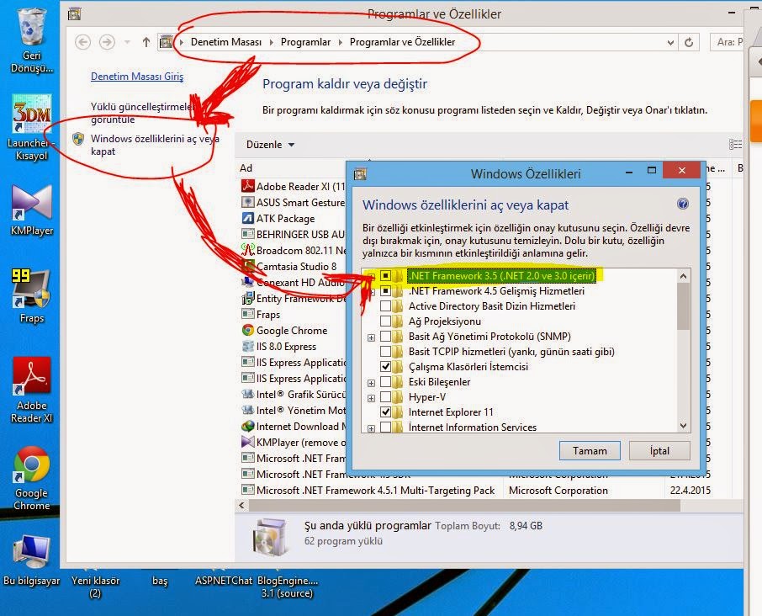Click the forward navigation arrow in Explorer
This screenshot has height=616, width=762.
[107, 42]
